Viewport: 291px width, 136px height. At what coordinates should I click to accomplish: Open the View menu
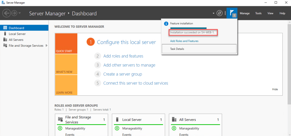pos(270,13)
